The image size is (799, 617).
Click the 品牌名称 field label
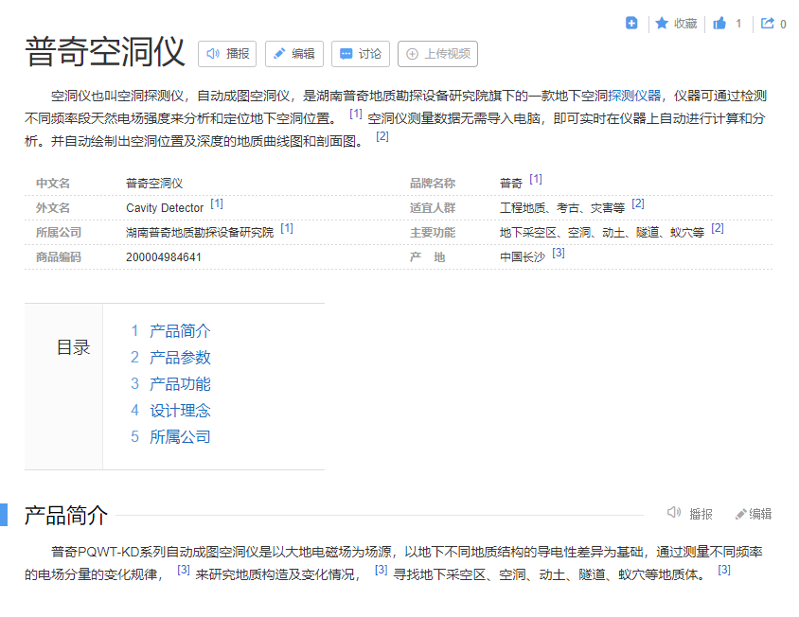pos(433,184)
